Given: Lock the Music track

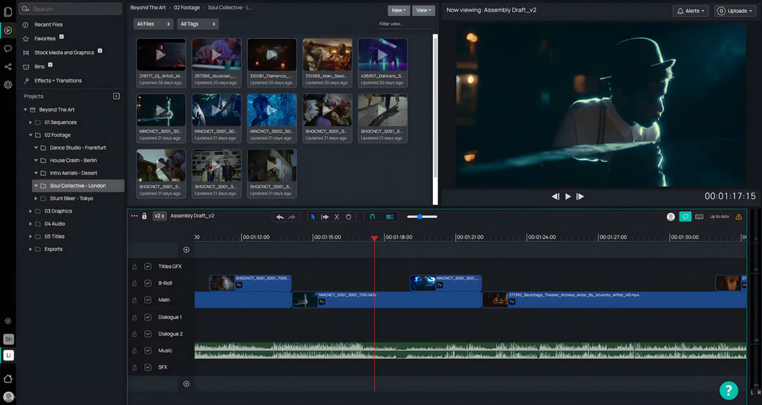Looking at the screenshot, I should [x=134, y=350].
